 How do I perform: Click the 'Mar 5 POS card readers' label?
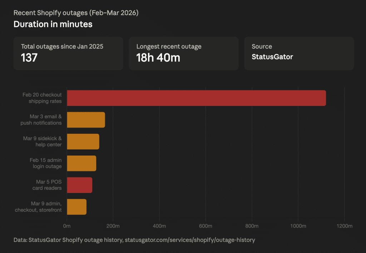coord(47,185)
